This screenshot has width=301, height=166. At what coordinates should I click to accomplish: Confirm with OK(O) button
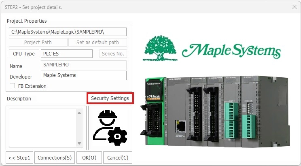click(89, 158)
